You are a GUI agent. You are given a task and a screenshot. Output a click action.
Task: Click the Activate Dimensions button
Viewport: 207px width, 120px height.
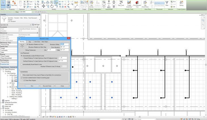point(40,12)
